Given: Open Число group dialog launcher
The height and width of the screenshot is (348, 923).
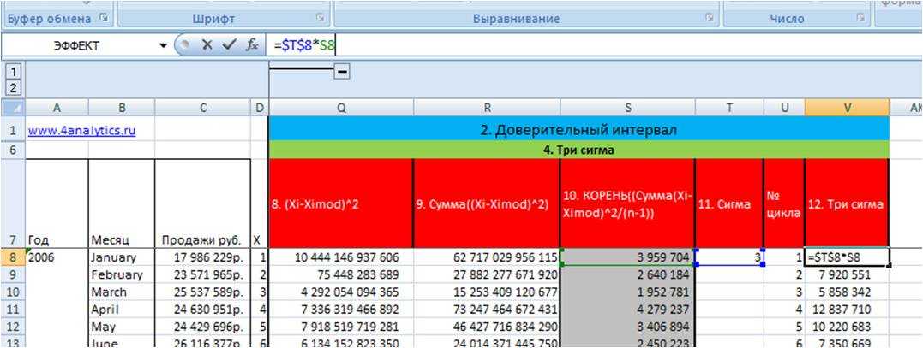Looking at the screenshot, I should tap(860, 18).
